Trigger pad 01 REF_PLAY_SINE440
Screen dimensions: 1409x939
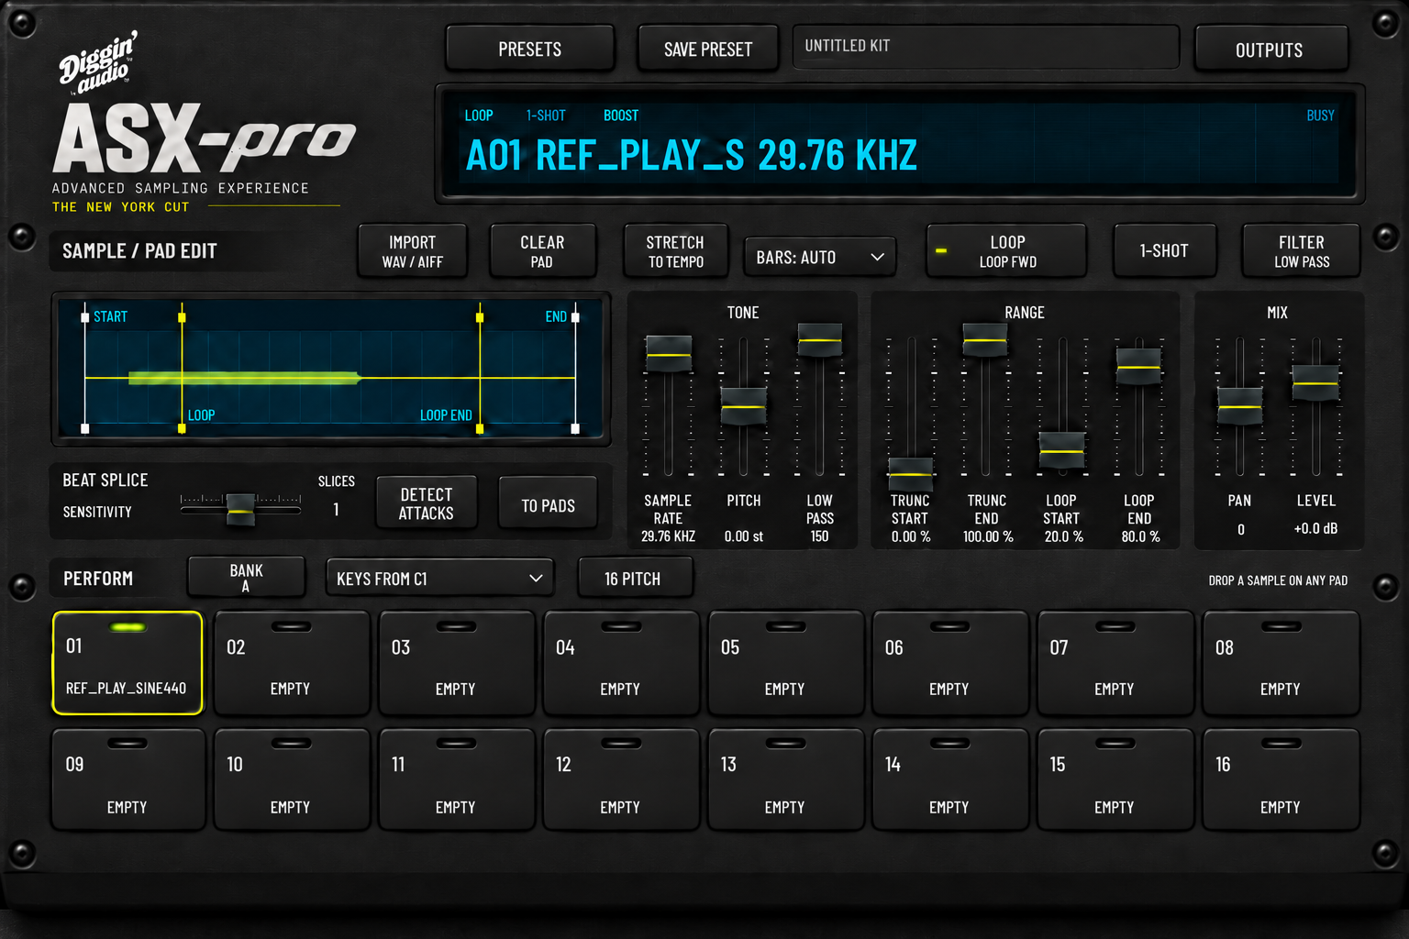pos(128,663)
